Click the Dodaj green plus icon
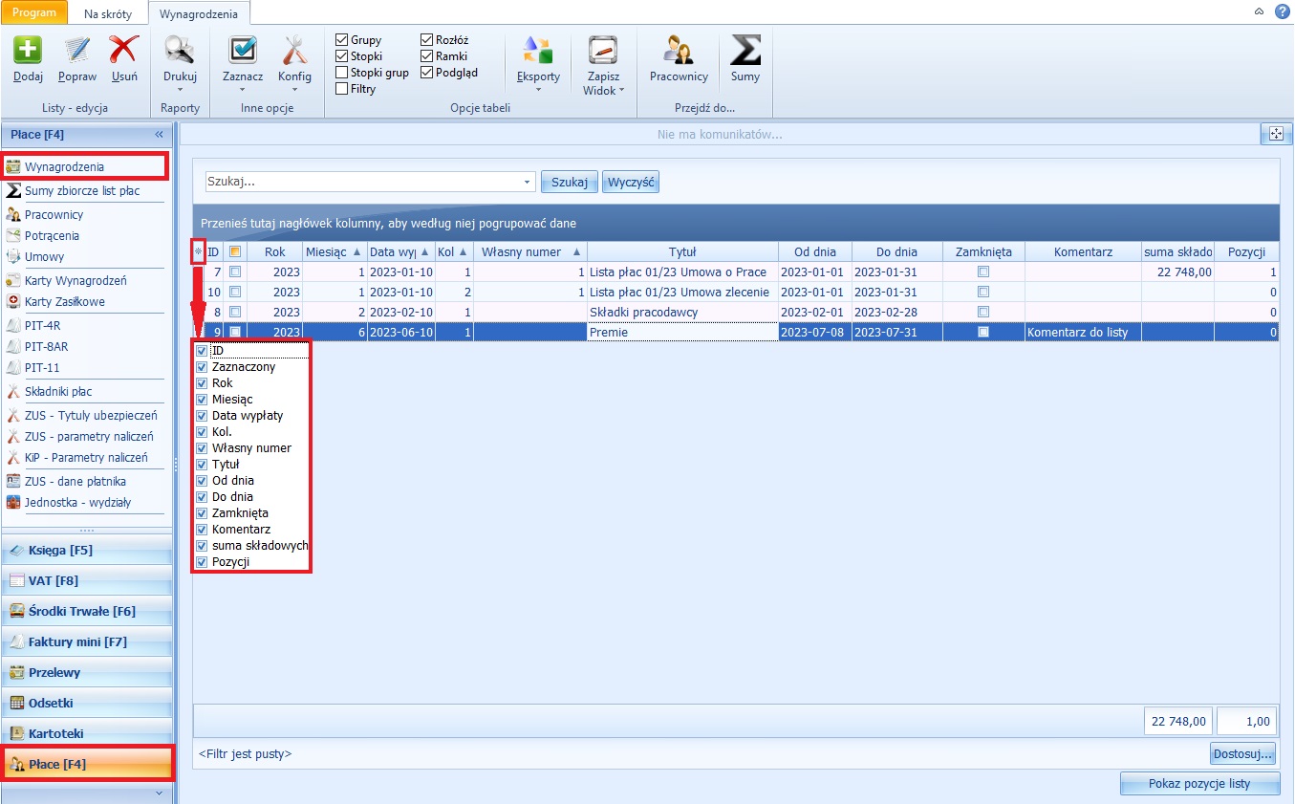Viewport: 1295px width, 804px height. click(28, 50)
